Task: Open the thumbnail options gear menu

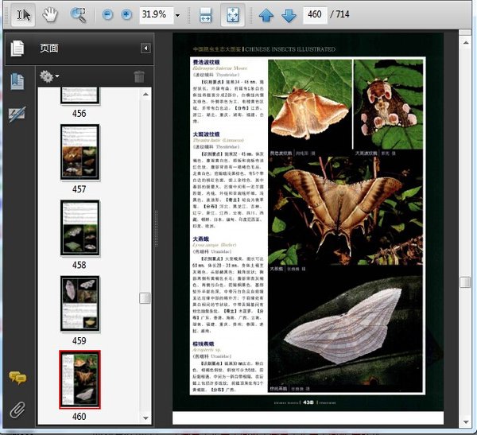Action: point(49,77)
